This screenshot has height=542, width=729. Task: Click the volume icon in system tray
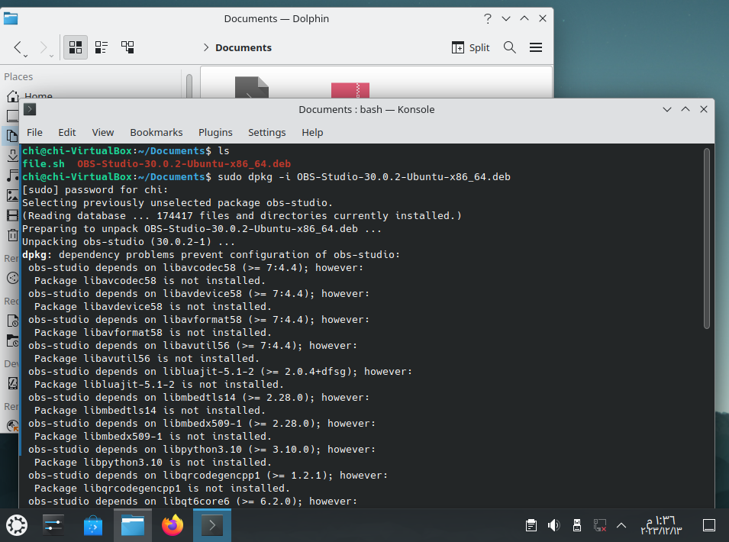point(554,525)
